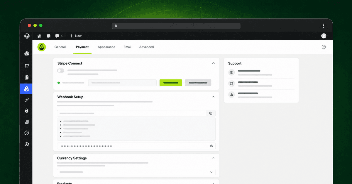Screen dimensions: 352x184
Task: Collapse the Currency Settings section
Action: [213, 158]
